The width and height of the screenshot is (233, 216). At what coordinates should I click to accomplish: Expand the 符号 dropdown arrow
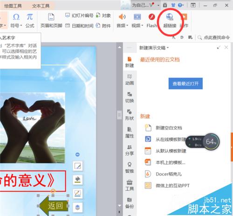[x=21, y=26]
